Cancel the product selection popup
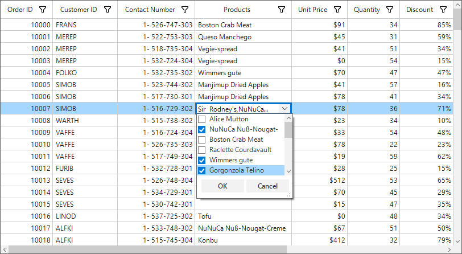Screen dimensions: 462x254 [x=267, y=186]
